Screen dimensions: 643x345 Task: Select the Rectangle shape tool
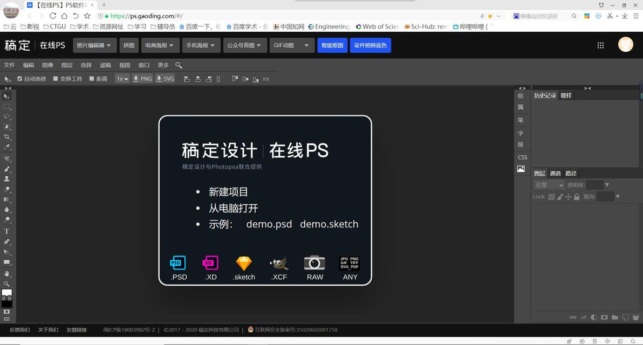click(6, 262)
